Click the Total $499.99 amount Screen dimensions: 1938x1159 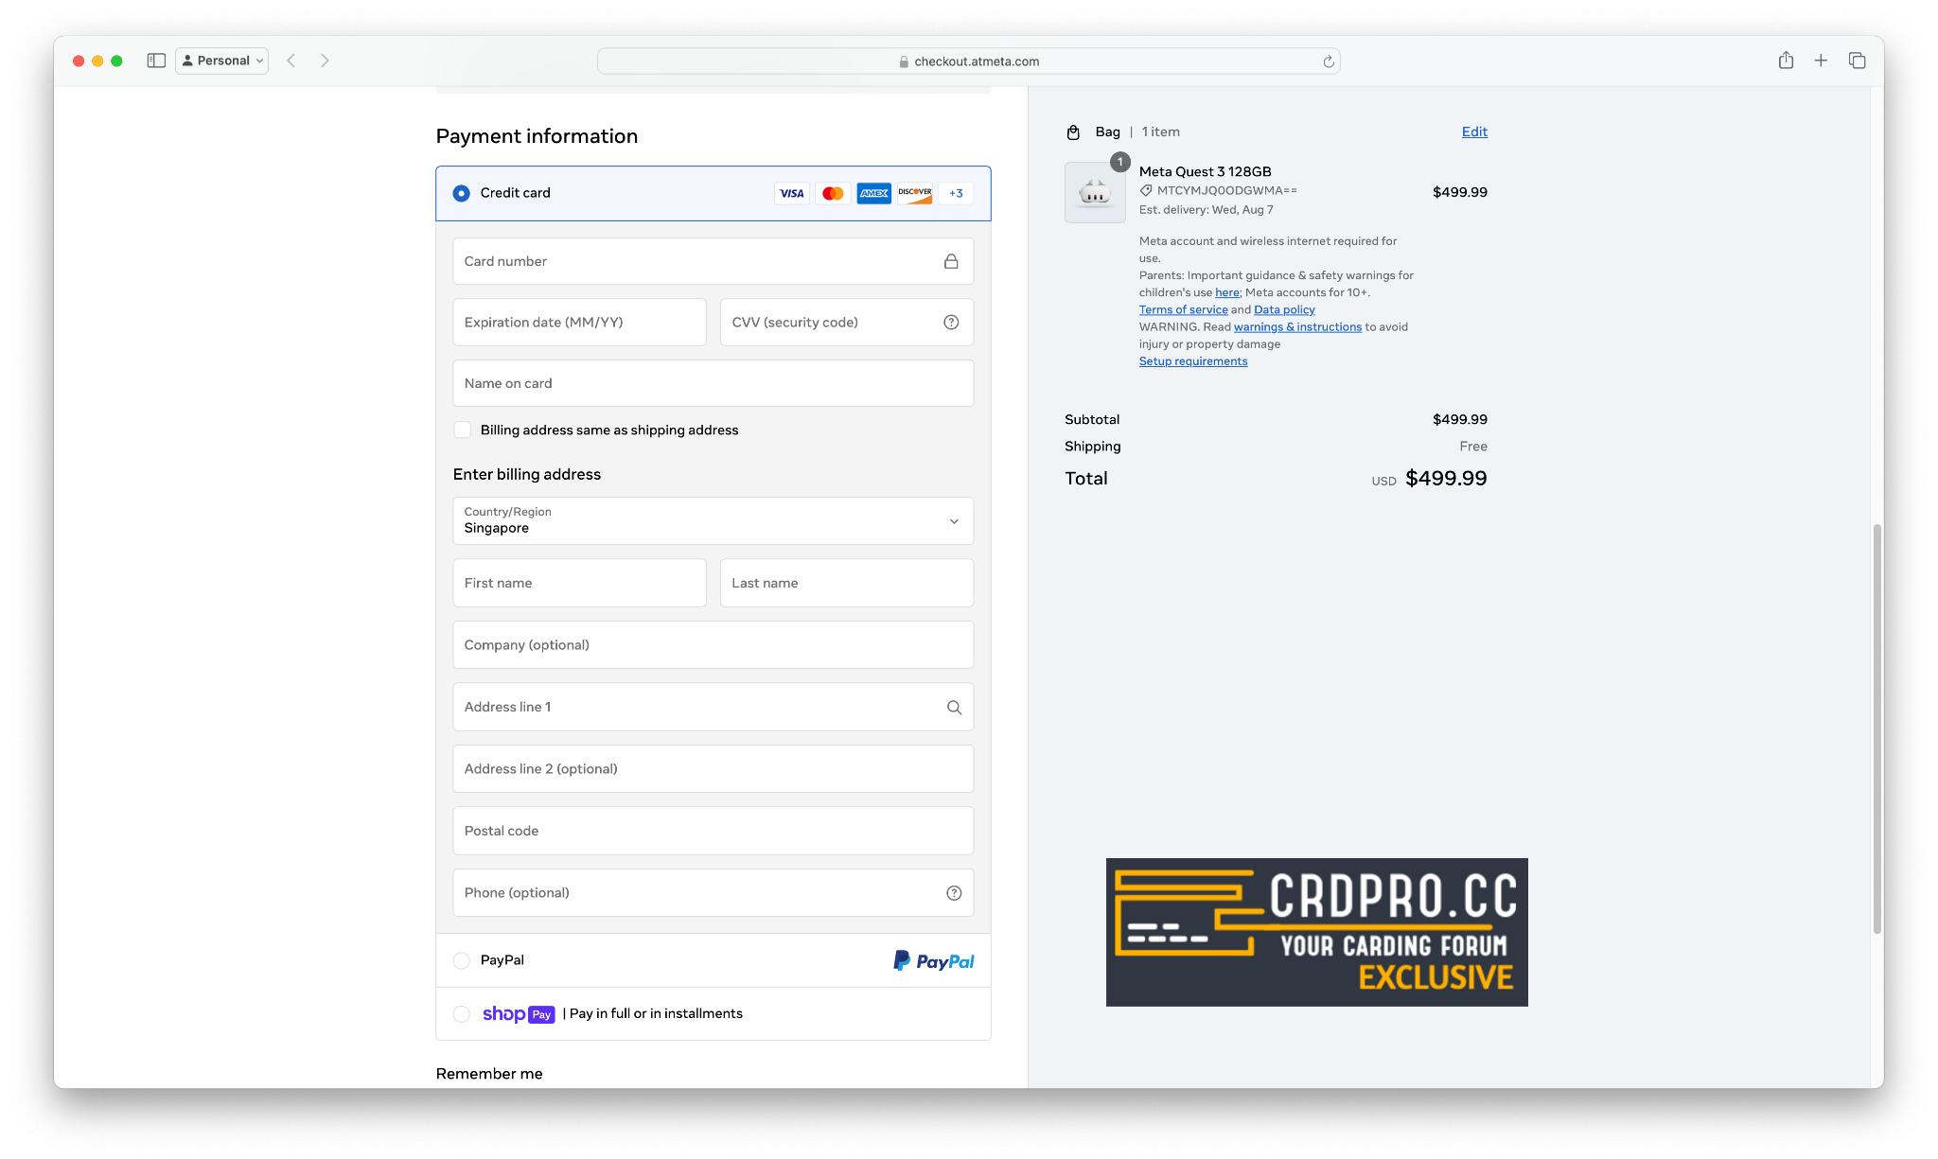(x=1445, y=479)
